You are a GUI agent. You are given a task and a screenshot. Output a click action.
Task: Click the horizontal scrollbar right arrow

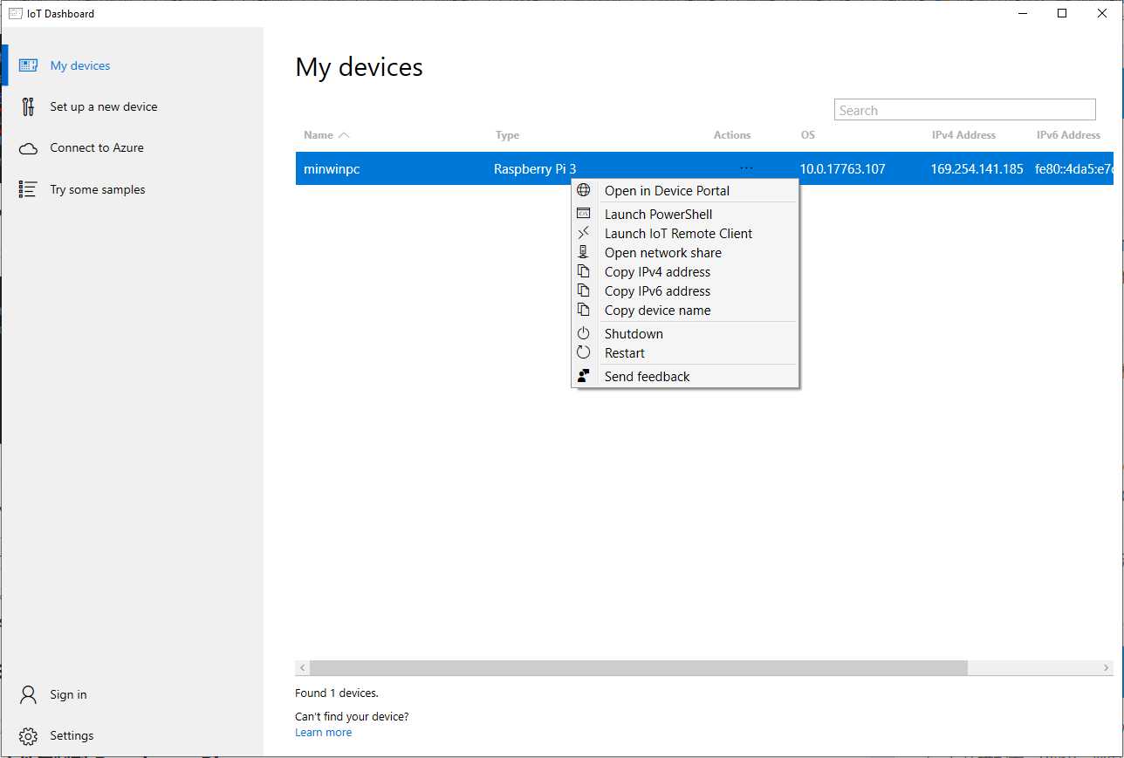tap(1107, 667)
